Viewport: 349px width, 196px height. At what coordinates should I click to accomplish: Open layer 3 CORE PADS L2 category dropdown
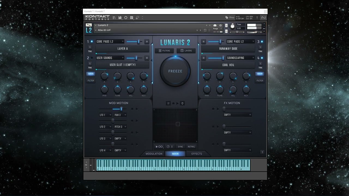tap(240, 42)
